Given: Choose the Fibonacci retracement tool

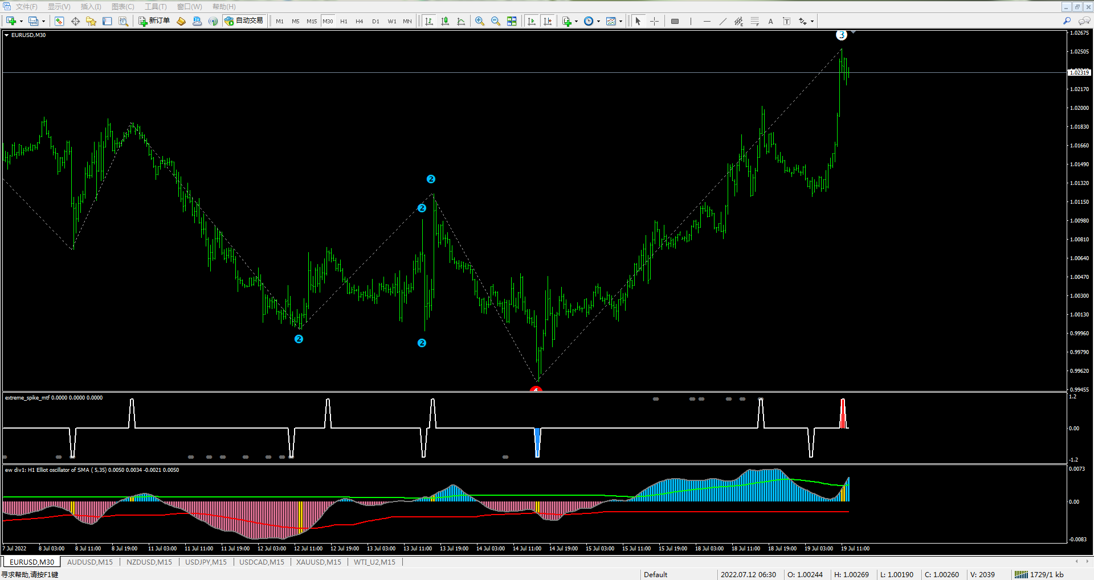Looking at the screenshot, I should 754,21.
